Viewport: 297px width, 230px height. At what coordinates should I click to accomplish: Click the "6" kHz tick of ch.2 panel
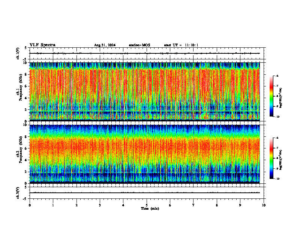[26, 148]
